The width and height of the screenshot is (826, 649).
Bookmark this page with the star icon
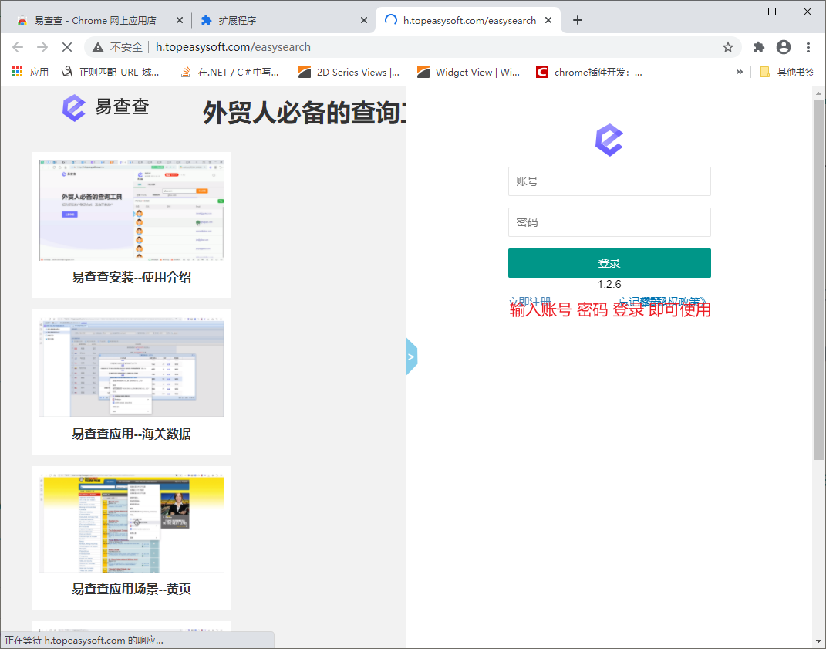(727, 47)
